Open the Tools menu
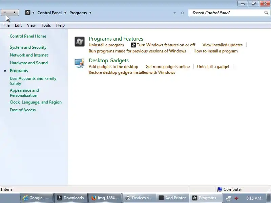 click(46, 25)
